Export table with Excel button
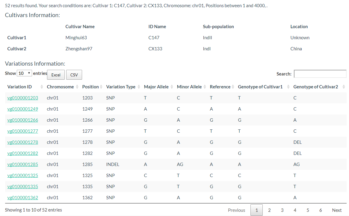The height and width of the screenshot is (216, 349). coord(56,75)
